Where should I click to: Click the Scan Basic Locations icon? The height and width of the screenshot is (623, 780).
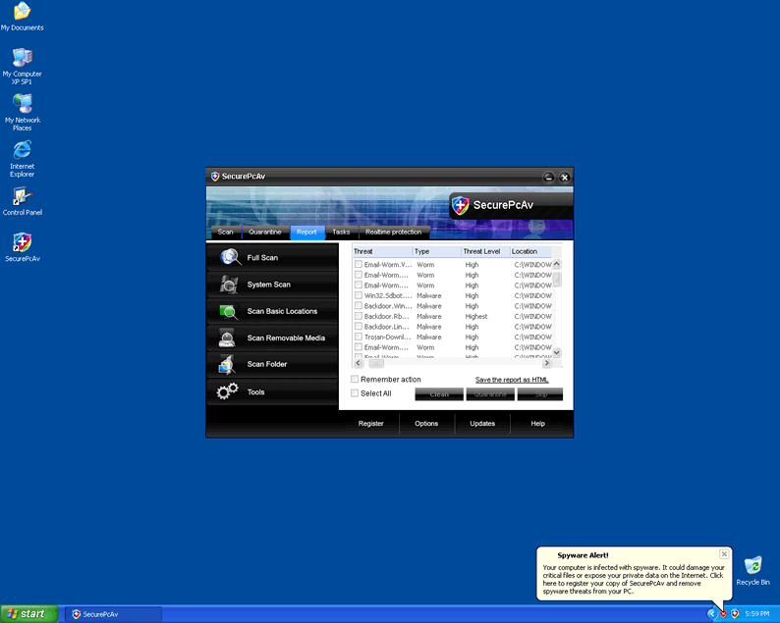(x=230, y=311)
